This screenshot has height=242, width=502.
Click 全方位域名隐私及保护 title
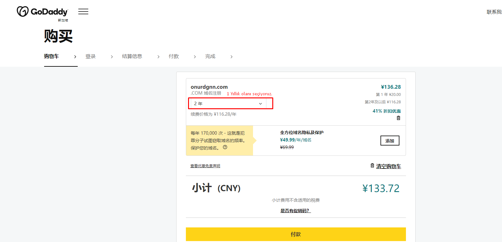point(302,132)
